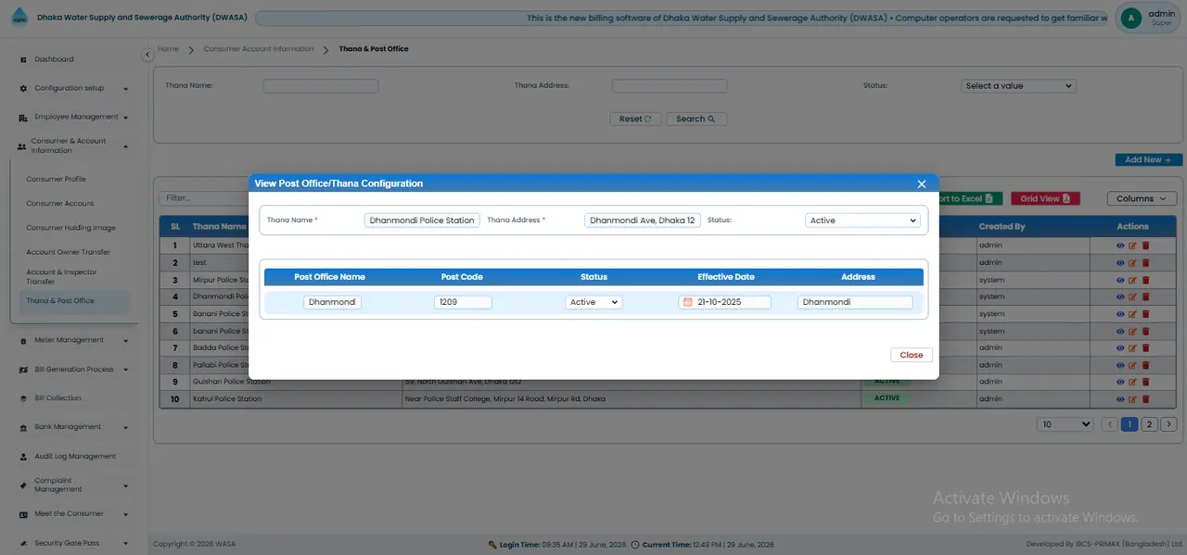
Task: Click the Home breadcrumb link
Action: (168, 48)
